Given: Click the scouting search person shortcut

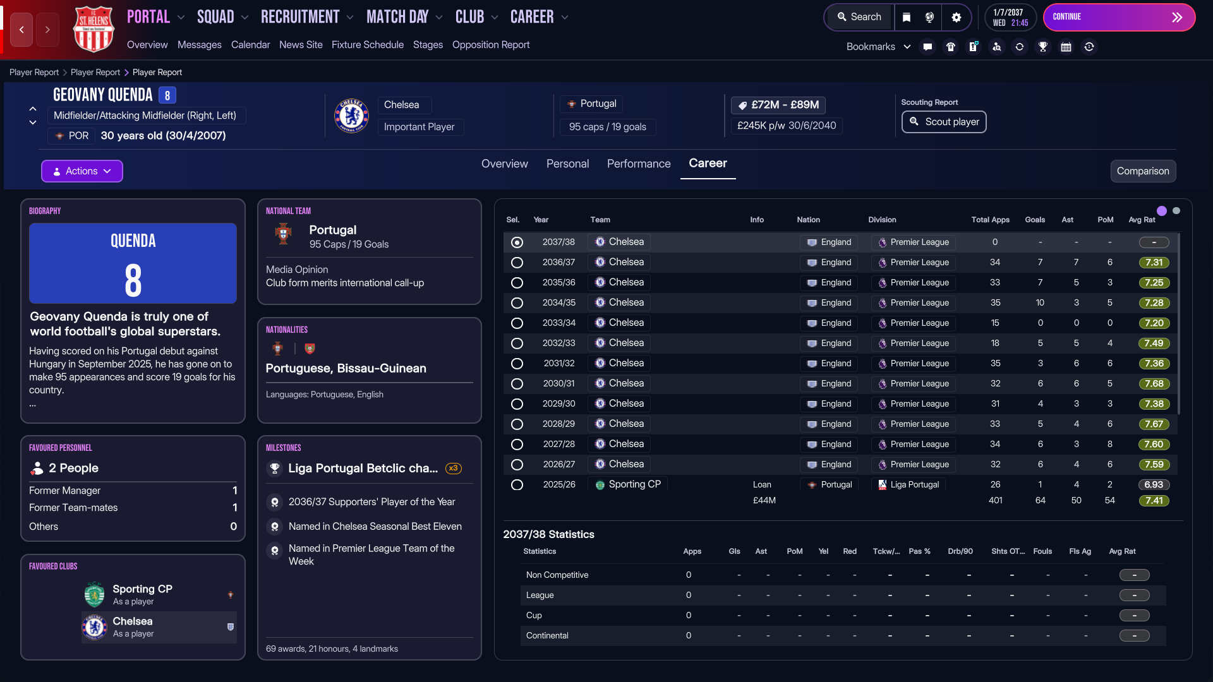Looking at the screenshot, I should (x=996, y=47).
